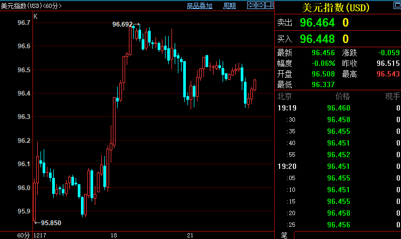Click the K chart type label

coord(36,16)
